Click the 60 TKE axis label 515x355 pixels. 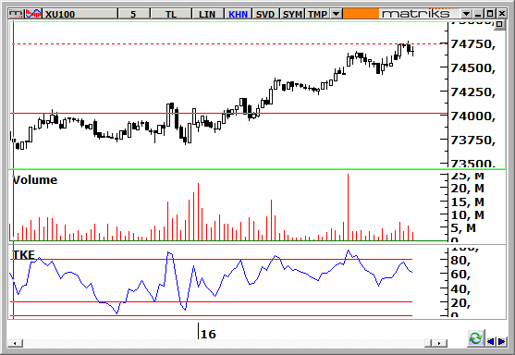click(x=460, y=275)
